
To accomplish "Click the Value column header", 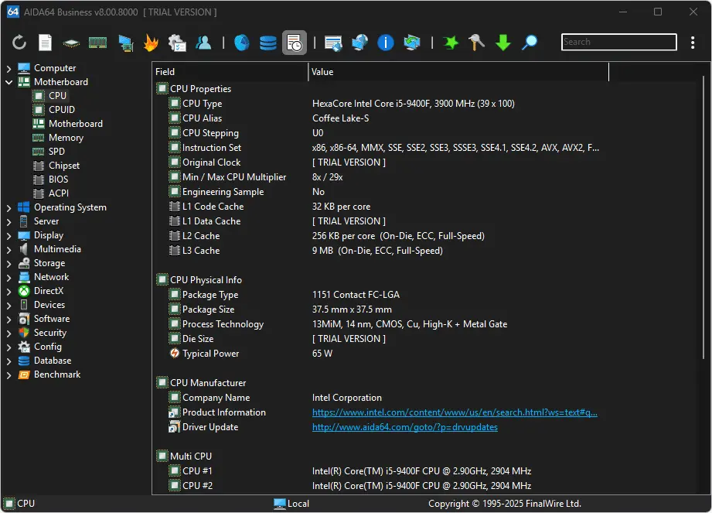I will [x=458, y=72].
